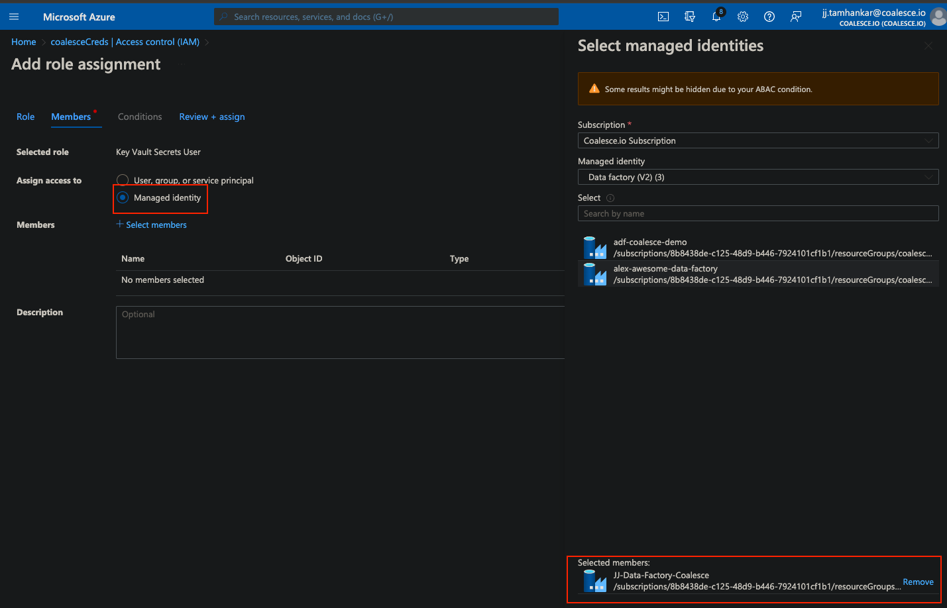Viewport: 947px width, 608px height.
Task: Open the Directories and subscriptions filter icon
Action: (690, 17)
